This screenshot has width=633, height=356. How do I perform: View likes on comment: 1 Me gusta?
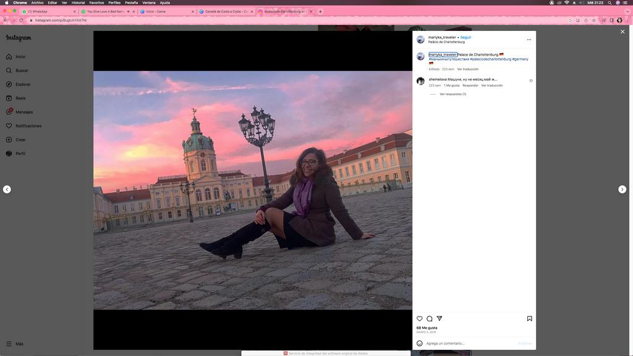(x=451, y=85)
